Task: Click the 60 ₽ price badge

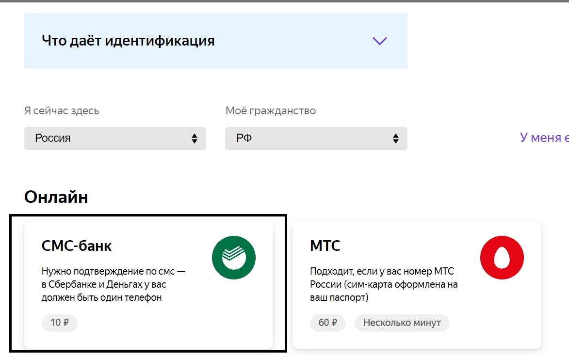Action: tap(328, 323)
